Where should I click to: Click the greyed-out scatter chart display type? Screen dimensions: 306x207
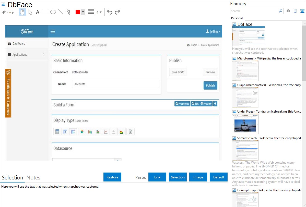[x=114, y=132]
